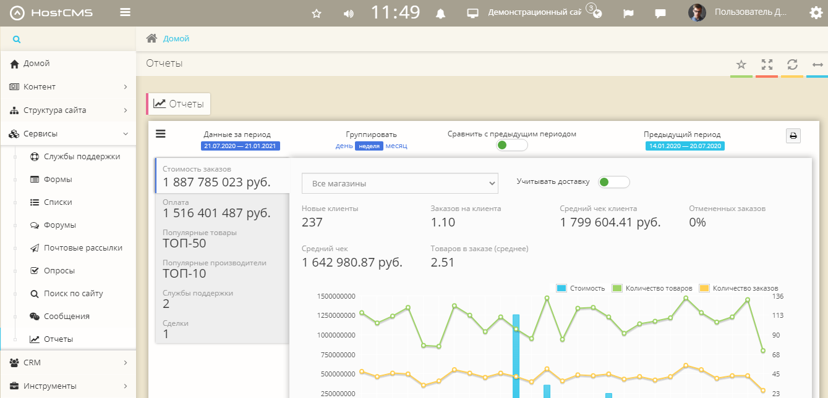Open the 21.07.2020 — 21.01.2021 date range
This screenshot has height=398, width=828.
[241, 146]
